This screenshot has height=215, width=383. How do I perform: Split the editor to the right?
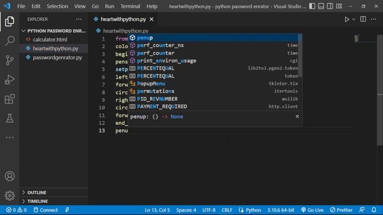coord(363,19)
